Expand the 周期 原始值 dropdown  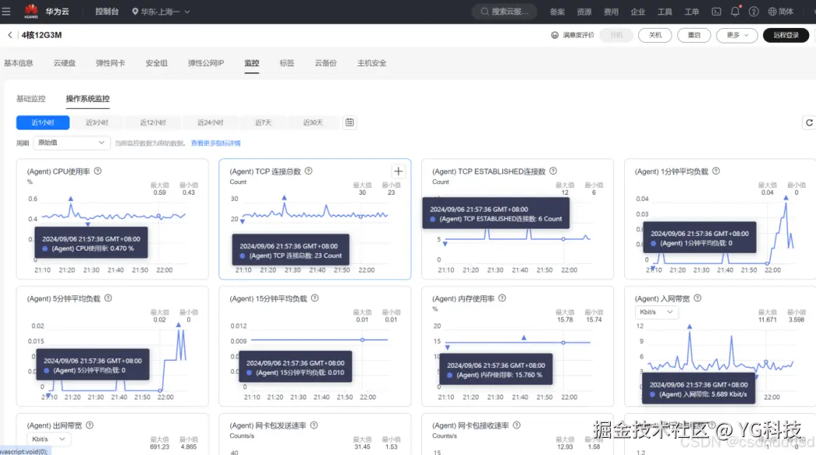tap(72, 143)
